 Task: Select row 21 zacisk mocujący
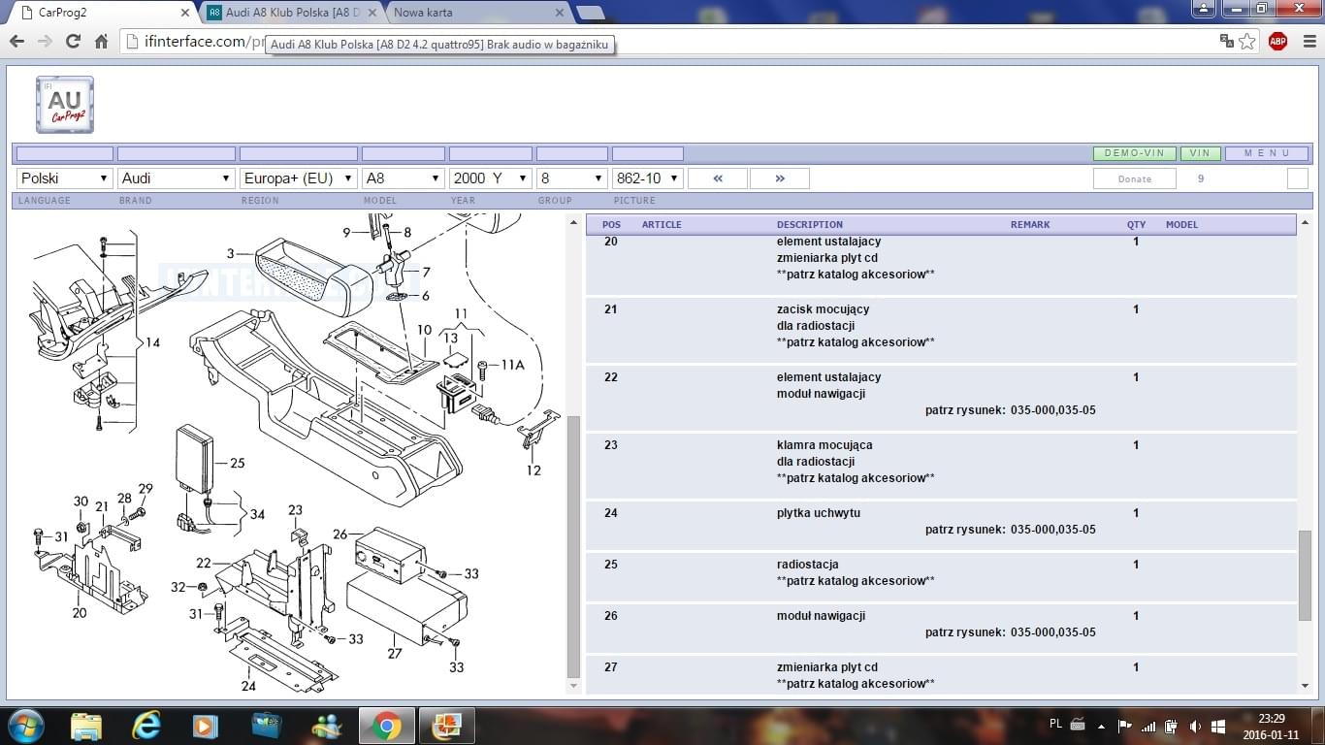[941, 331]
